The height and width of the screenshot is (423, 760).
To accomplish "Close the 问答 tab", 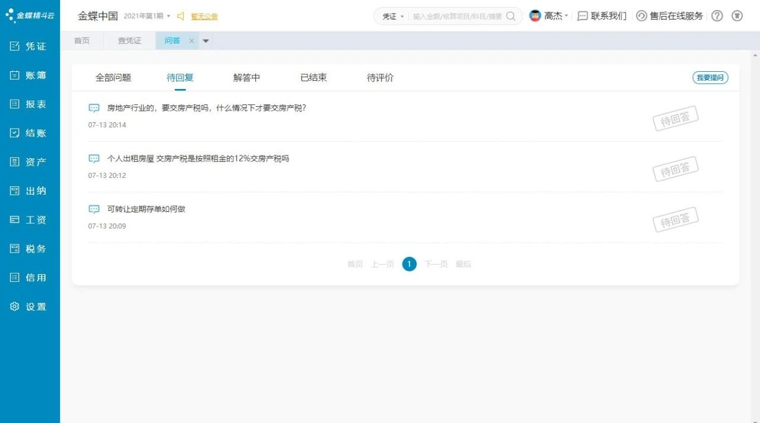I will coord(191,41).
